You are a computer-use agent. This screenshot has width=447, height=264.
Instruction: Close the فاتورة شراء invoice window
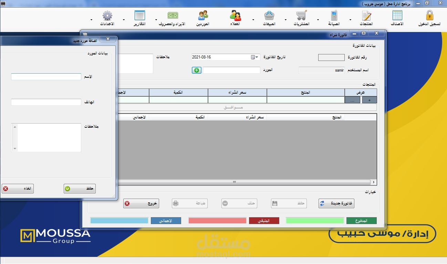[376, 33]
